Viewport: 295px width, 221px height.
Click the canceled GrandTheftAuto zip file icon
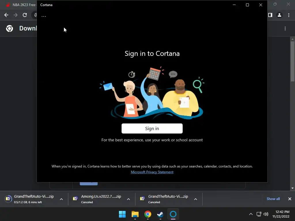[x=142, y=199]
